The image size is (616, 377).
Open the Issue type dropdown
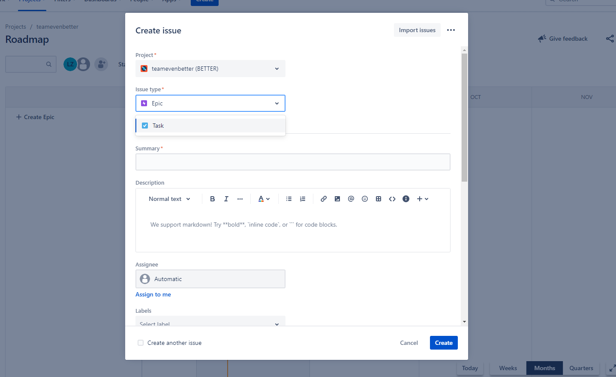pos(210,103)
